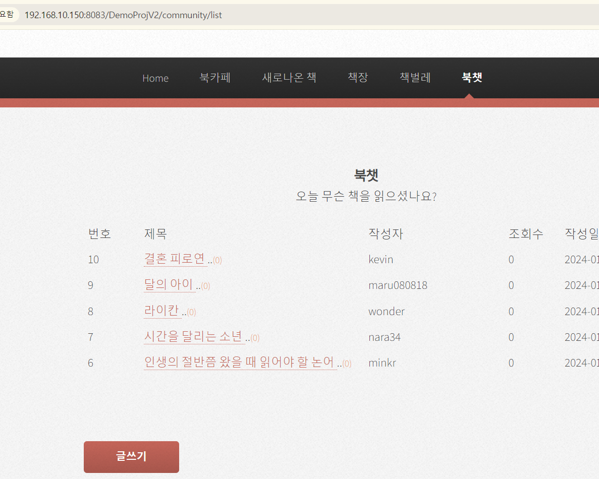The height and width of the screenshot is (479, 599).
Task: Click the 작성자 column header
Action: coord(386,233)
